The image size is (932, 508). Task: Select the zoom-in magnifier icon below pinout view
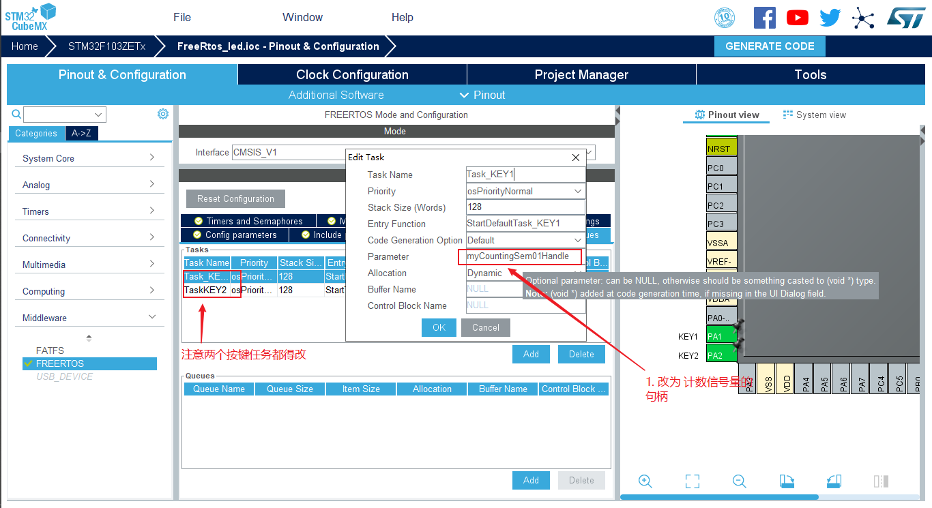pos(645,481)
